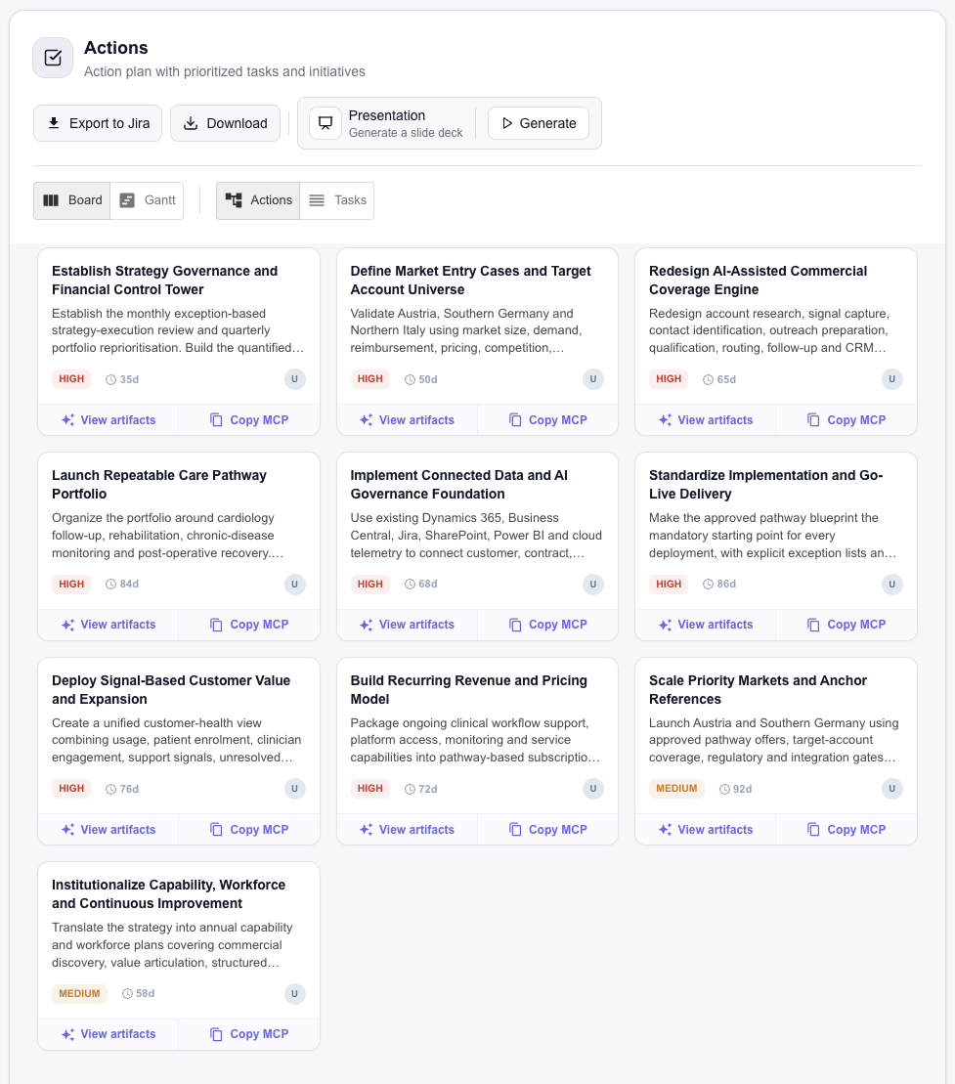Switch to Board view
The width and height of the screenshot is (955, 1084).
pyautogui.click(x=72, y=200)
